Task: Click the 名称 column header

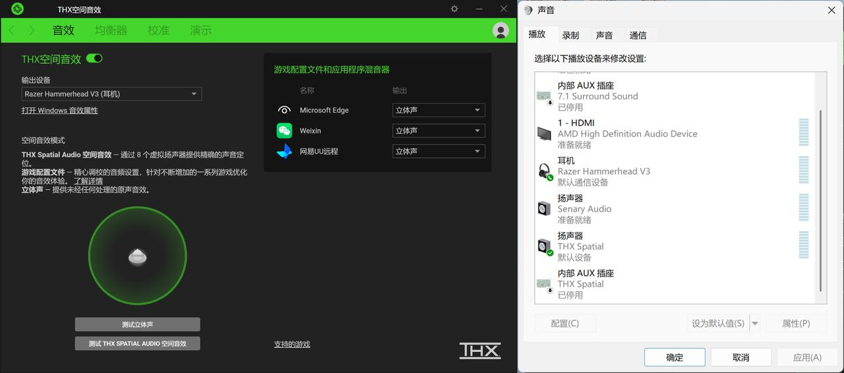Action: [307, 90]
